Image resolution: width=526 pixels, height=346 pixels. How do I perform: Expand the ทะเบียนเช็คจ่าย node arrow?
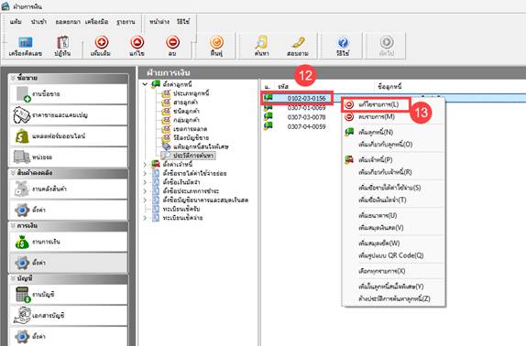coord(145,218)
